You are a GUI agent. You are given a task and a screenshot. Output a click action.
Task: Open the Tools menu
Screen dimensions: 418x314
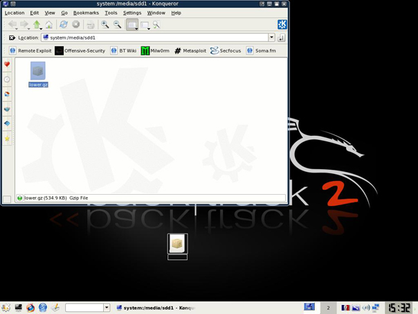111,12
